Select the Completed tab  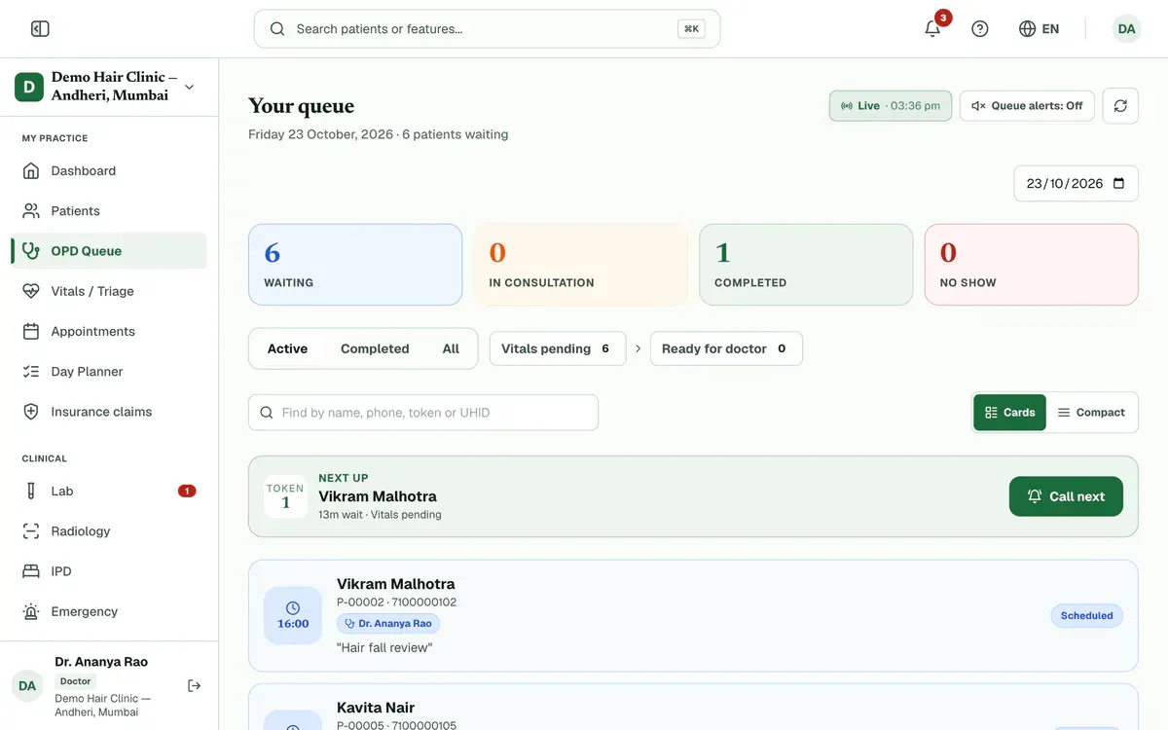pos(375,348)
